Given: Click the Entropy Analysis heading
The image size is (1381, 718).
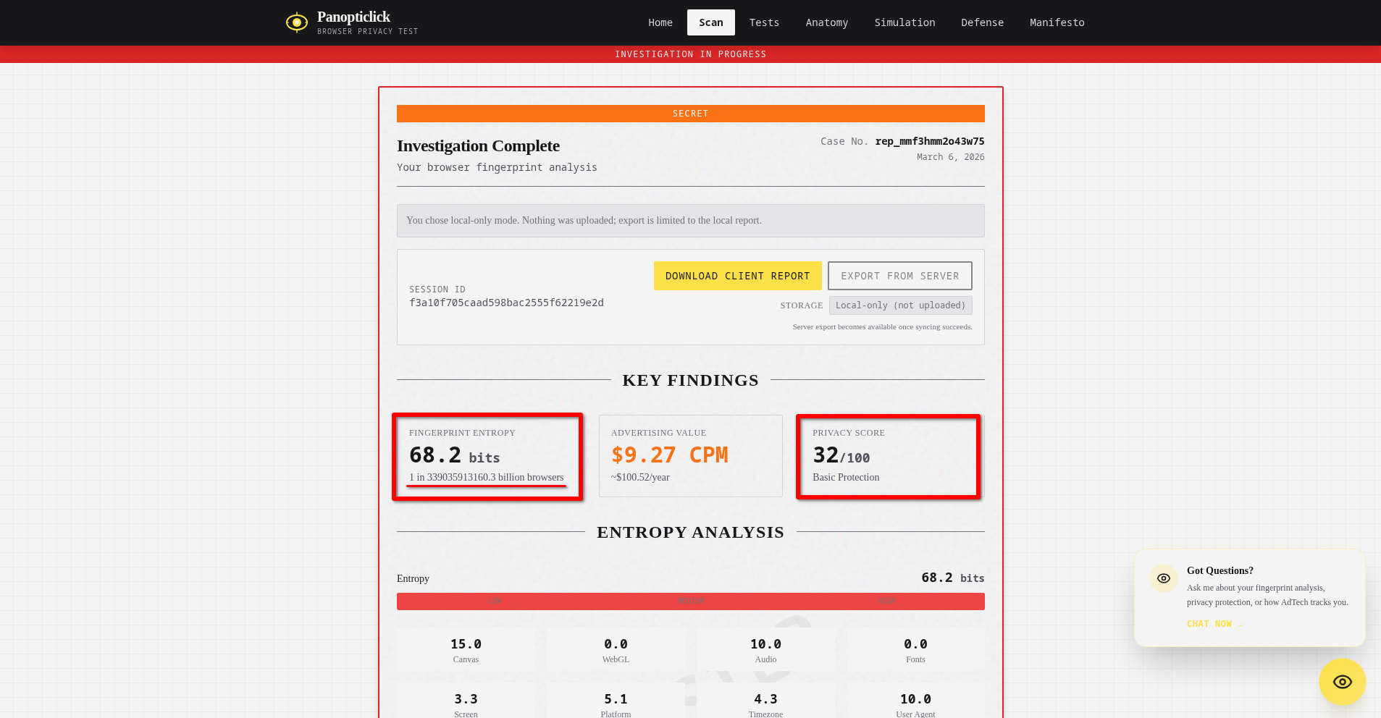Looking at the screenshot, I should [690, 532].
